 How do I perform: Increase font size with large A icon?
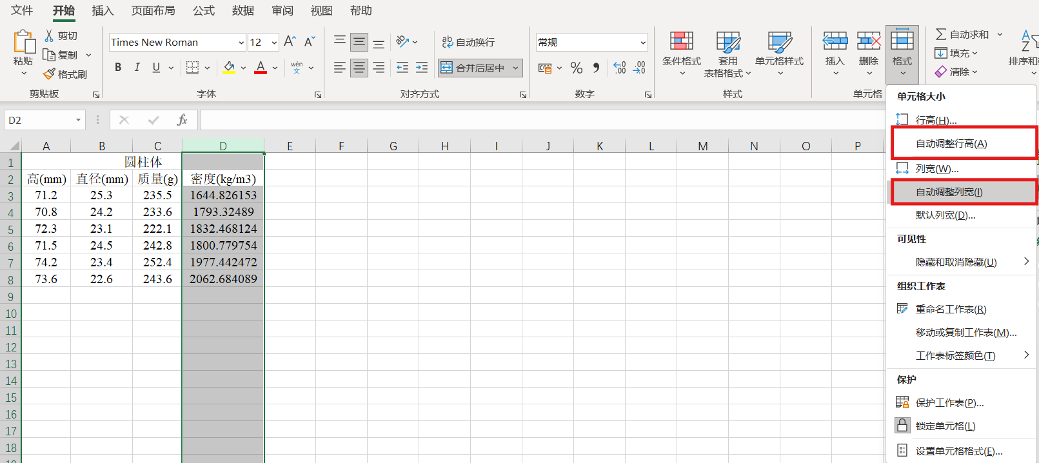click(290, 41)
